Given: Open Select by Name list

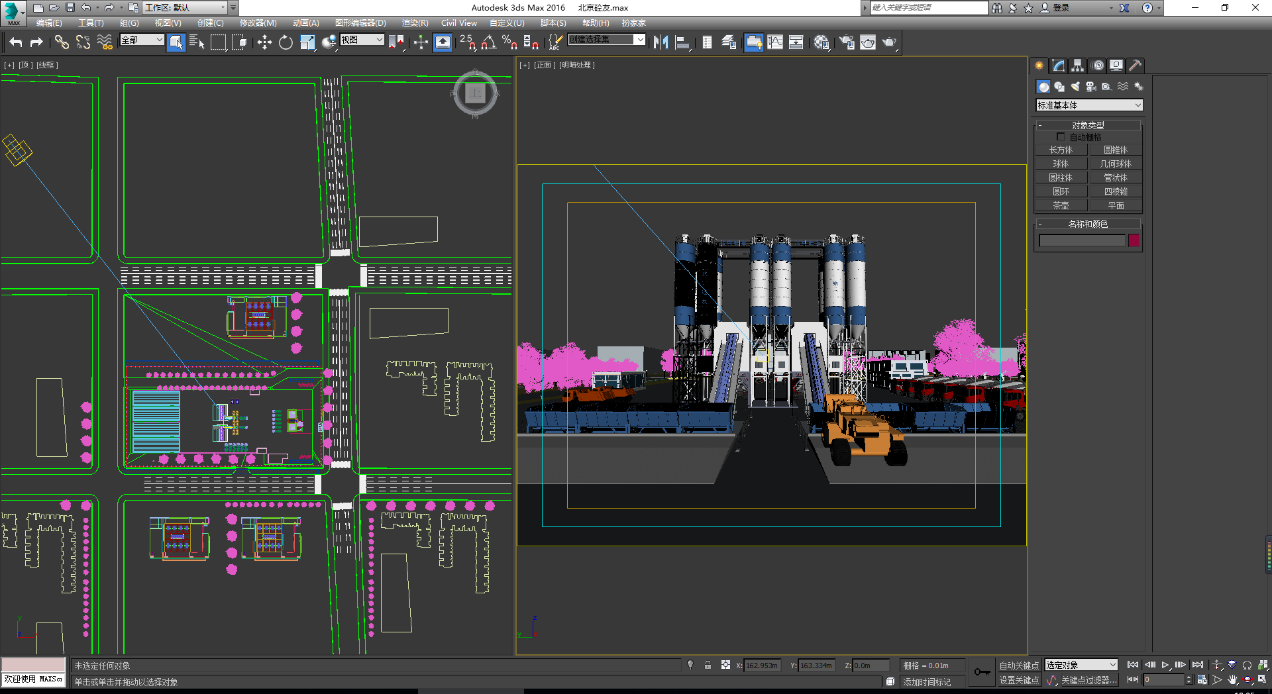Looking at the screenshot, I should click(x=197, y=42).
